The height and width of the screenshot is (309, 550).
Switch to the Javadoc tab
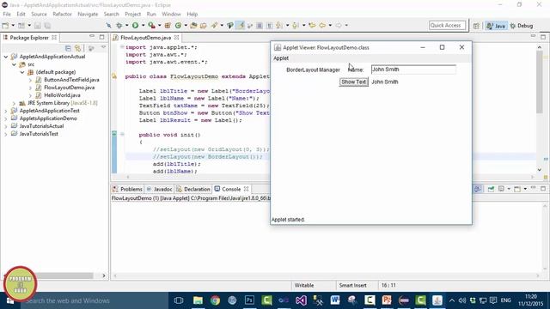(x=160, y=189)
